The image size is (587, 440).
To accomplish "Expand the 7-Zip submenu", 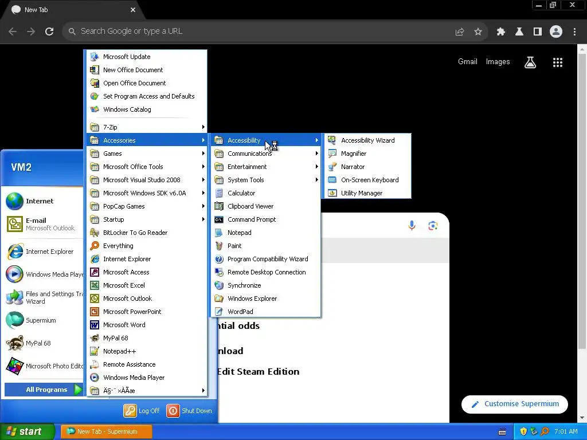I will pos(147,127).
